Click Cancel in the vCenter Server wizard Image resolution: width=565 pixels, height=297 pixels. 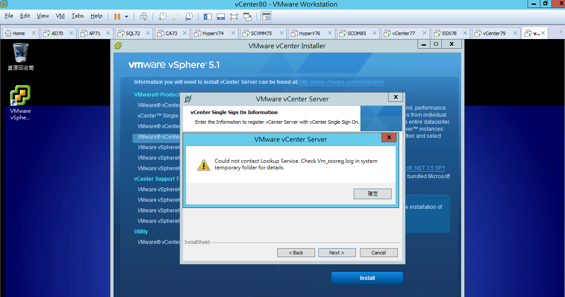[x=378, y=253]
